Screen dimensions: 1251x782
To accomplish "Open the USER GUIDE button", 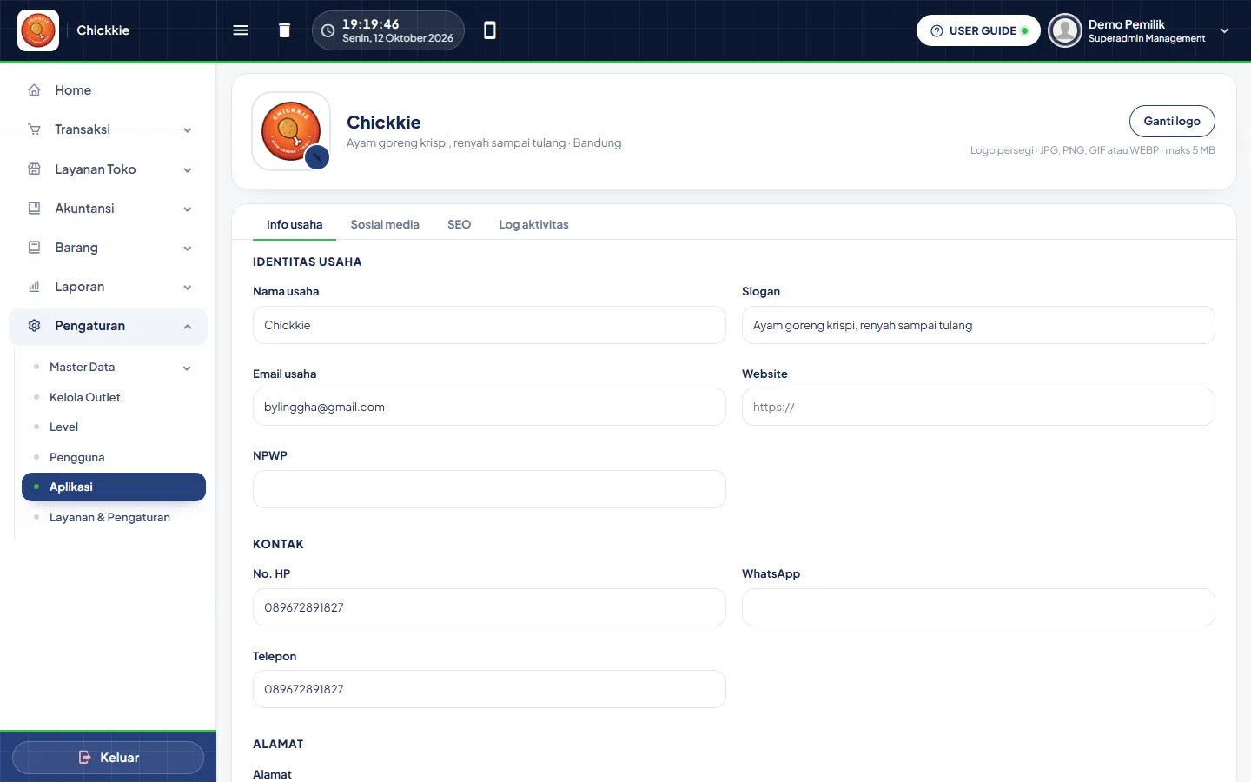I will (978, 30).
